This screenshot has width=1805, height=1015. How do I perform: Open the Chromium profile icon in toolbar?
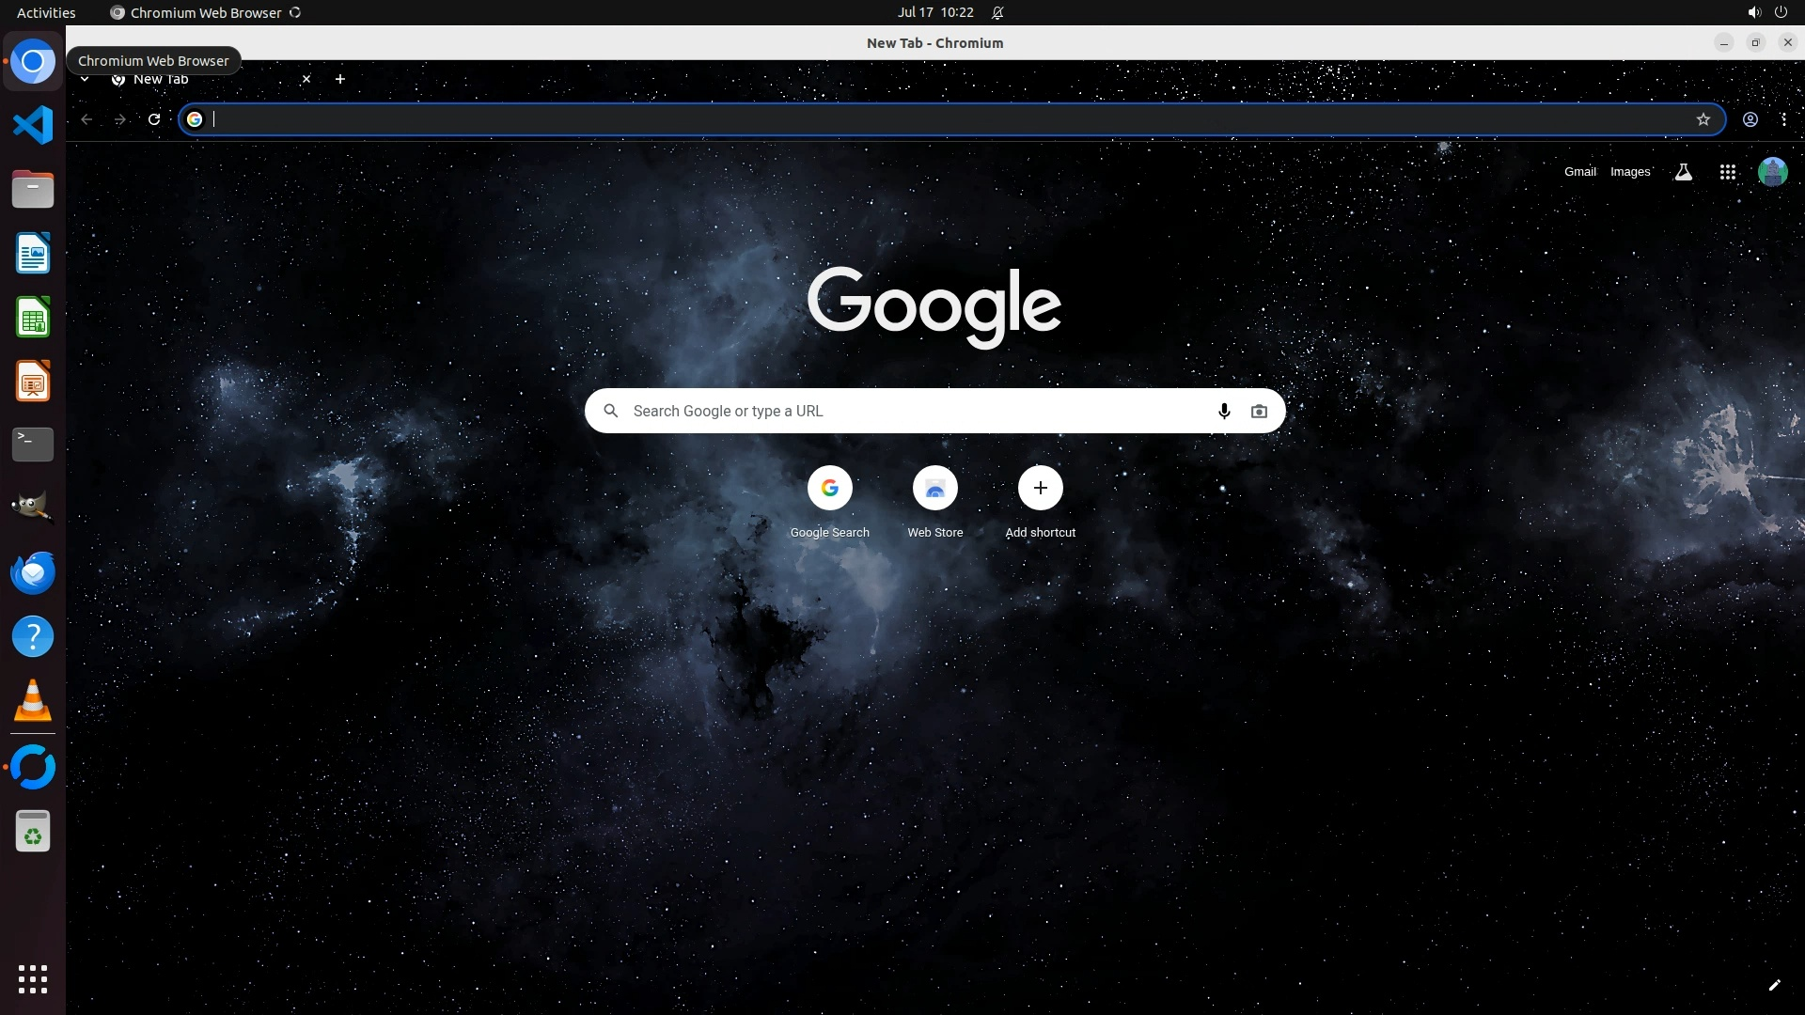[1750, 119]
